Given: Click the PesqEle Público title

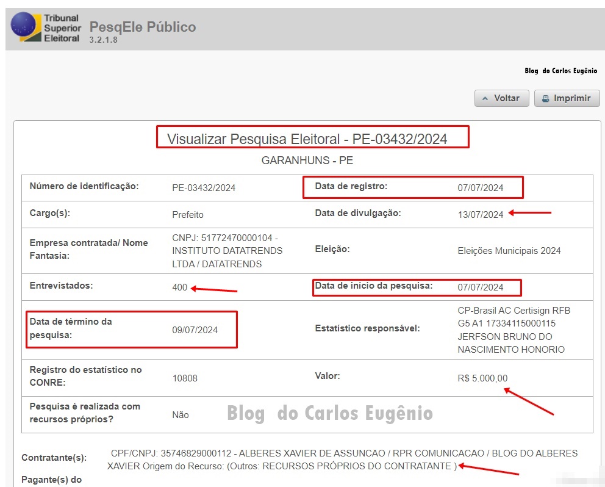Looking at the screenshot, I should point(143,27).
